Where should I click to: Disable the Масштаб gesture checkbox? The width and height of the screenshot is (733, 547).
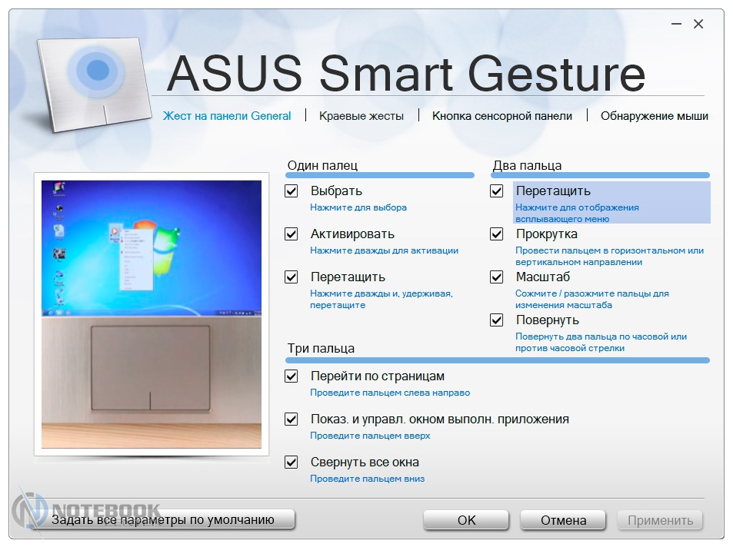point(497,277)
